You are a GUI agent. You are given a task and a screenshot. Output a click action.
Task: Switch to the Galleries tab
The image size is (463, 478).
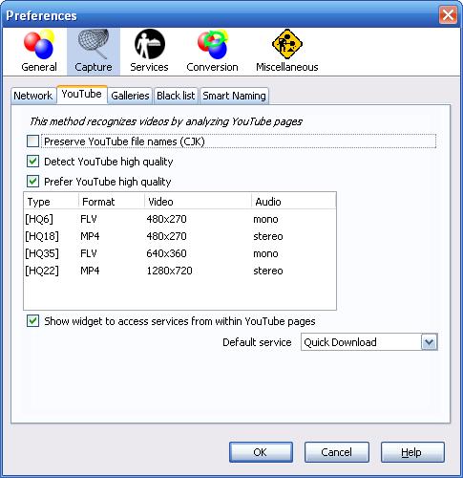click(130, 96)
